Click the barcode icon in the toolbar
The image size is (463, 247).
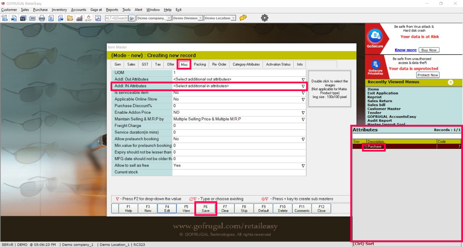32,18
